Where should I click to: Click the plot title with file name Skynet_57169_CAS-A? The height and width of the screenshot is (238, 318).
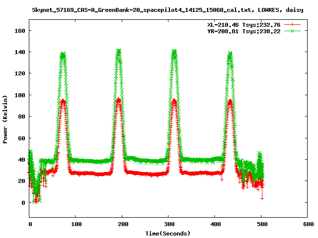(167, 10)
